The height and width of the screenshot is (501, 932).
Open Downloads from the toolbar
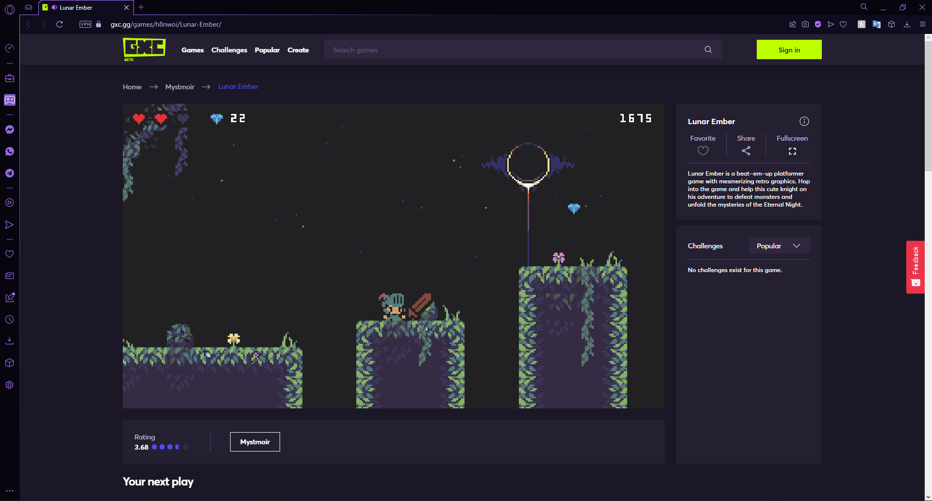pos(907,24)
